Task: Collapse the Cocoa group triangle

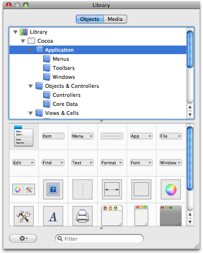Action: (x=23, y=41)
